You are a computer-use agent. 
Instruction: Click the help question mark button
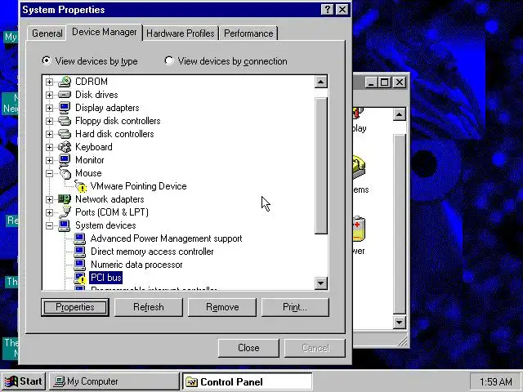click(327, 10)
